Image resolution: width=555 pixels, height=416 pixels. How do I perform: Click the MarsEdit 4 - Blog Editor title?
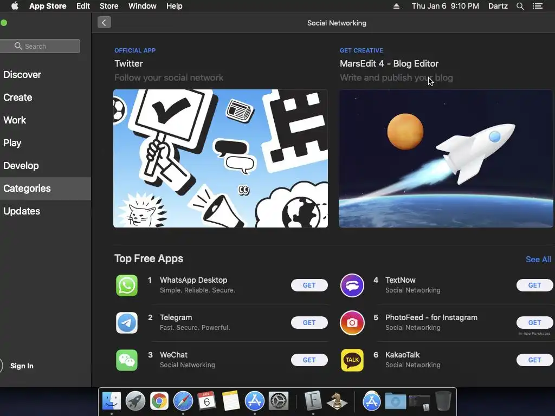pos(389,64)
